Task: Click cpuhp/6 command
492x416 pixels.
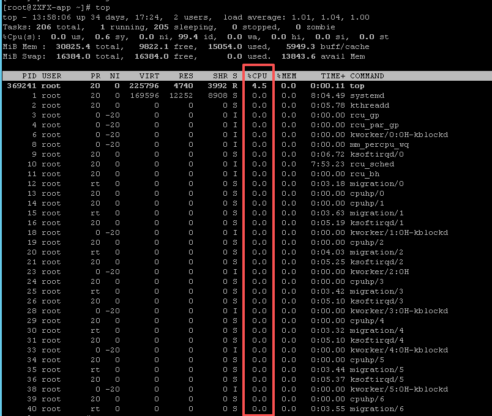Action: pos(367,399)
